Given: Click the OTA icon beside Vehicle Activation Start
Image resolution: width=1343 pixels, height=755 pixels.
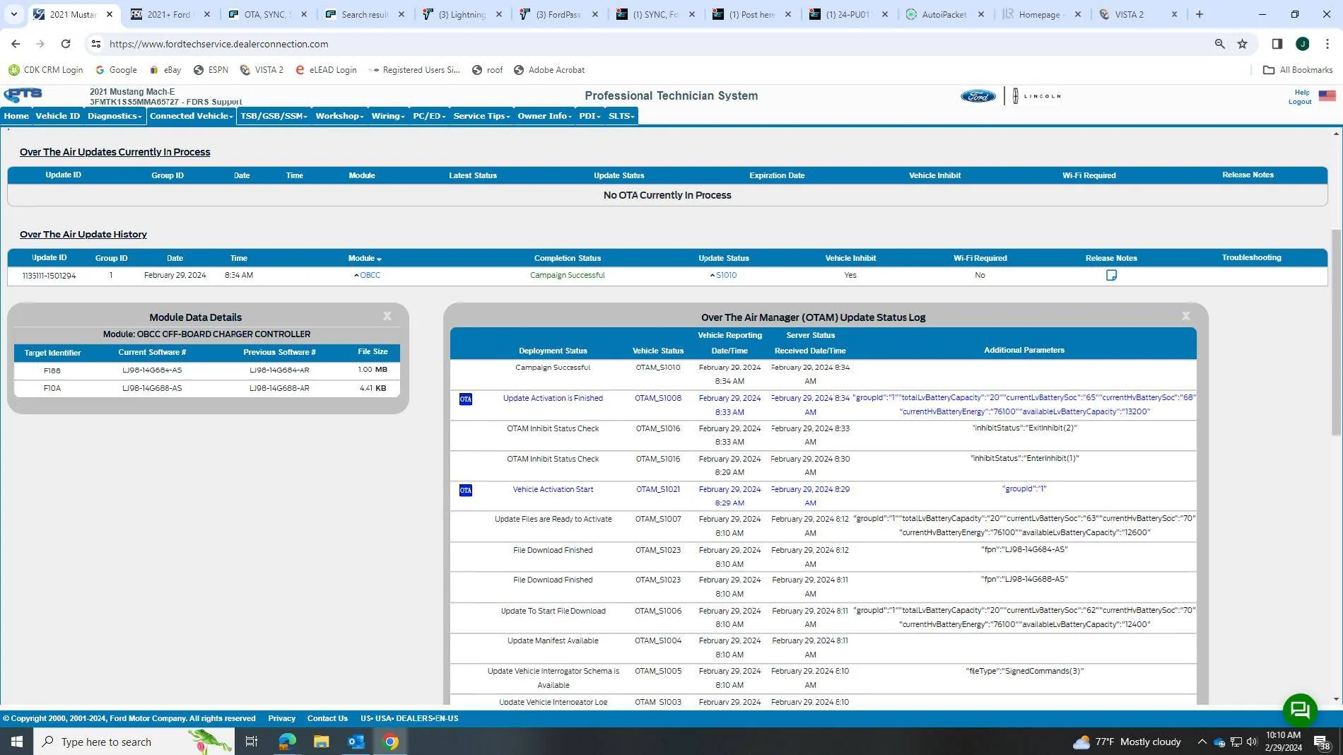Looking at the screenshot, I should click(x=465, y=490).
